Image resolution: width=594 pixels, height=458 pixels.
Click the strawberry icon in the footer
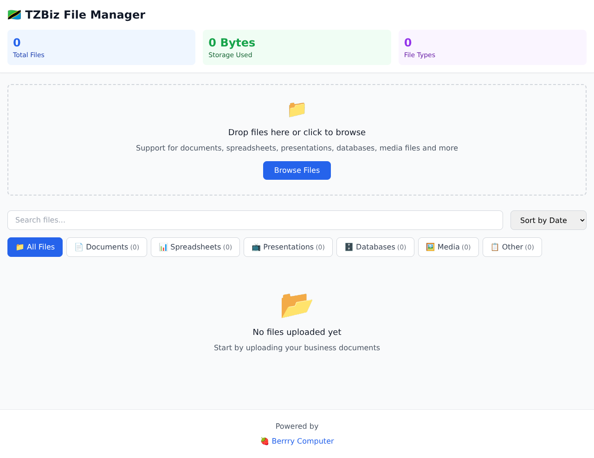click(x=264, y=441)
